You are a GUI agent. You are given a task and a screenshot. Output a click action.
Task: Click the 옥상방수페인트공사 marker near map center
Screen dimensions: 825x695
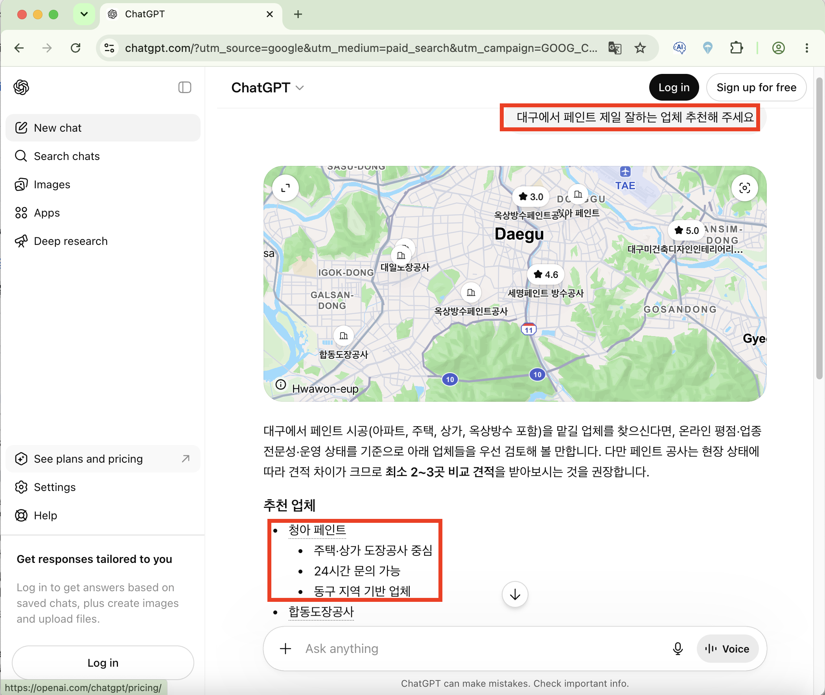pos(471,293)
